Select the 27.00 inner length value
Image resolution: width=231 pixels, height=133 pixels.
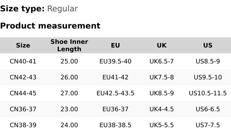point(69,93)
